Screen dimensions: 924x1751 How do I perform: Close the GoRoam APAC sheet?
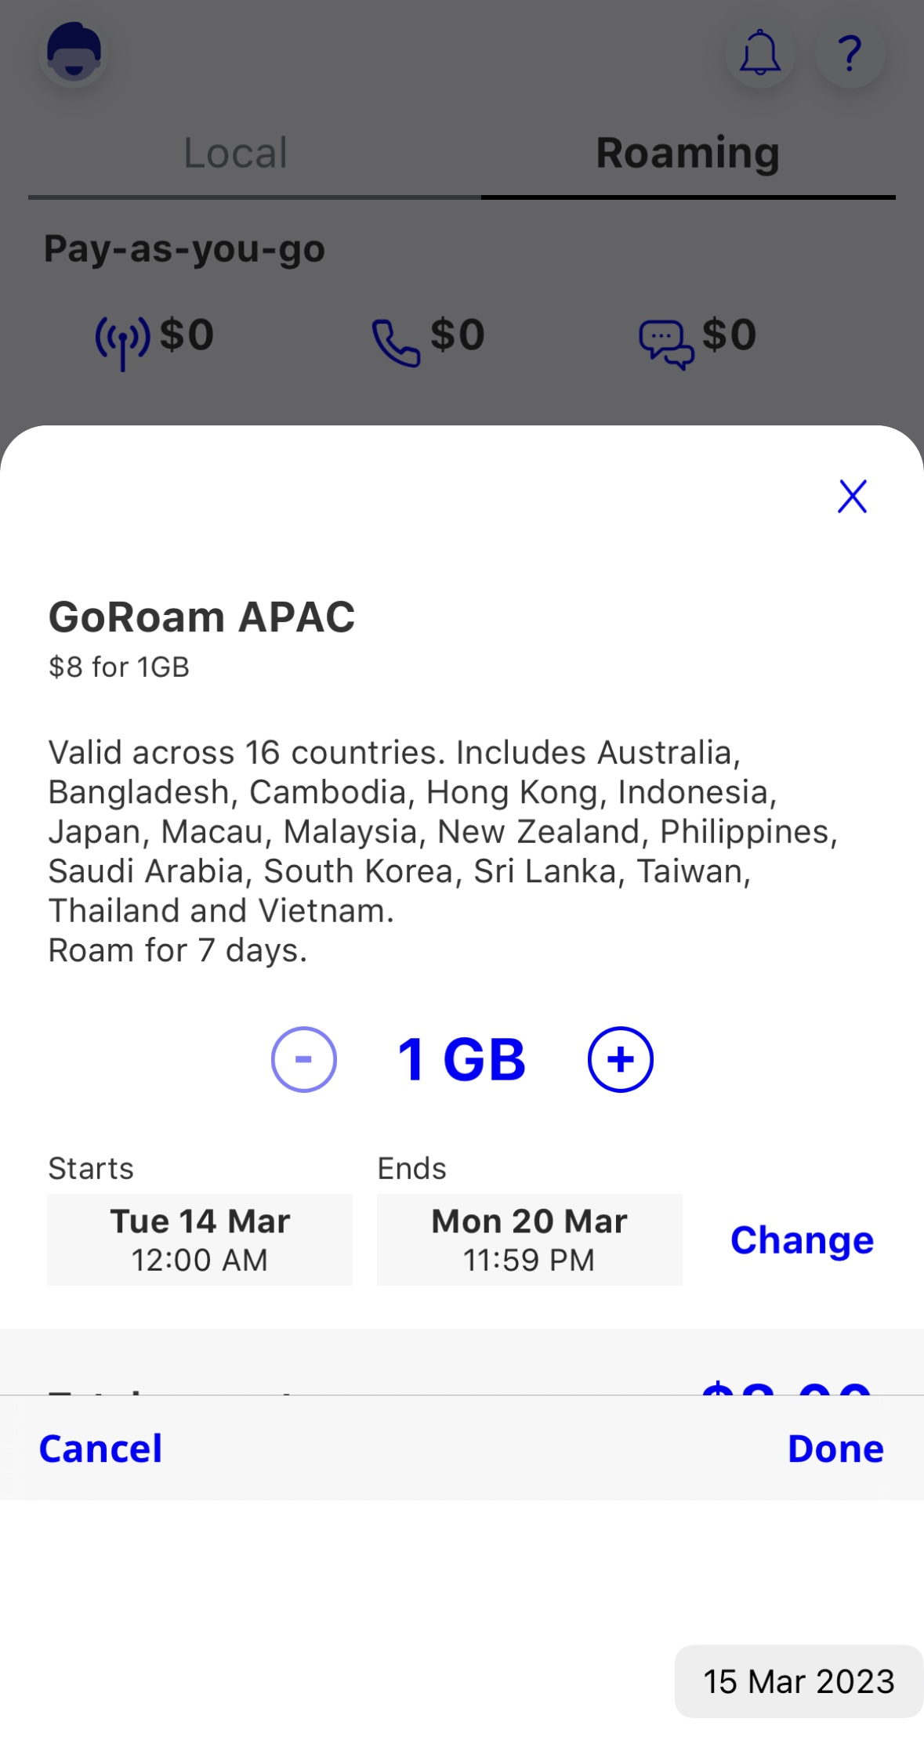tap(852, 497)
